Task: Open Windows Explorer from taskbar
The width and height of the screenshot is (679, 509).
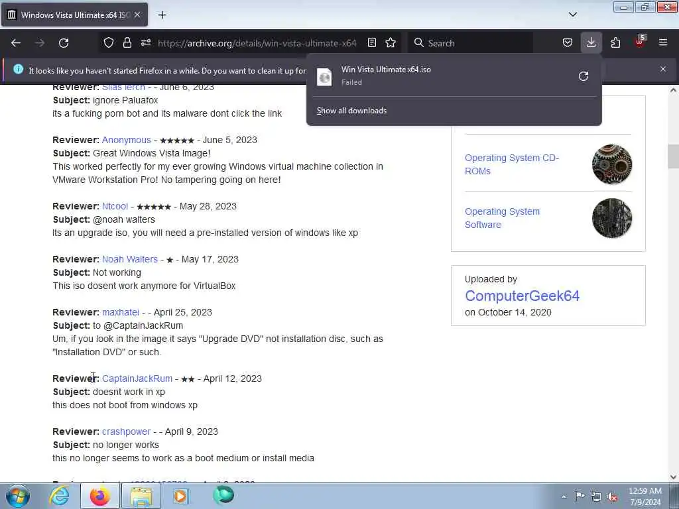Action: click(141, 496)
